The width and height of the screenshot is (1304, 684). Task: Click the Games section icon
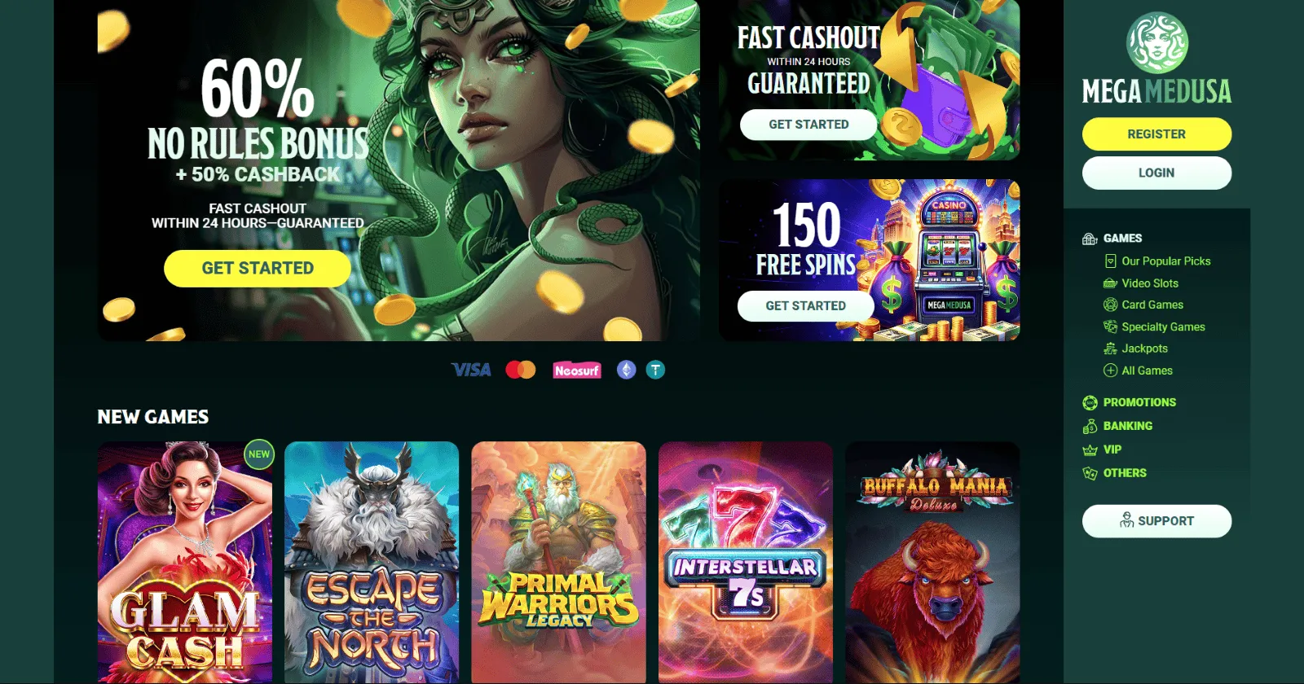[x=1090, y=239]
